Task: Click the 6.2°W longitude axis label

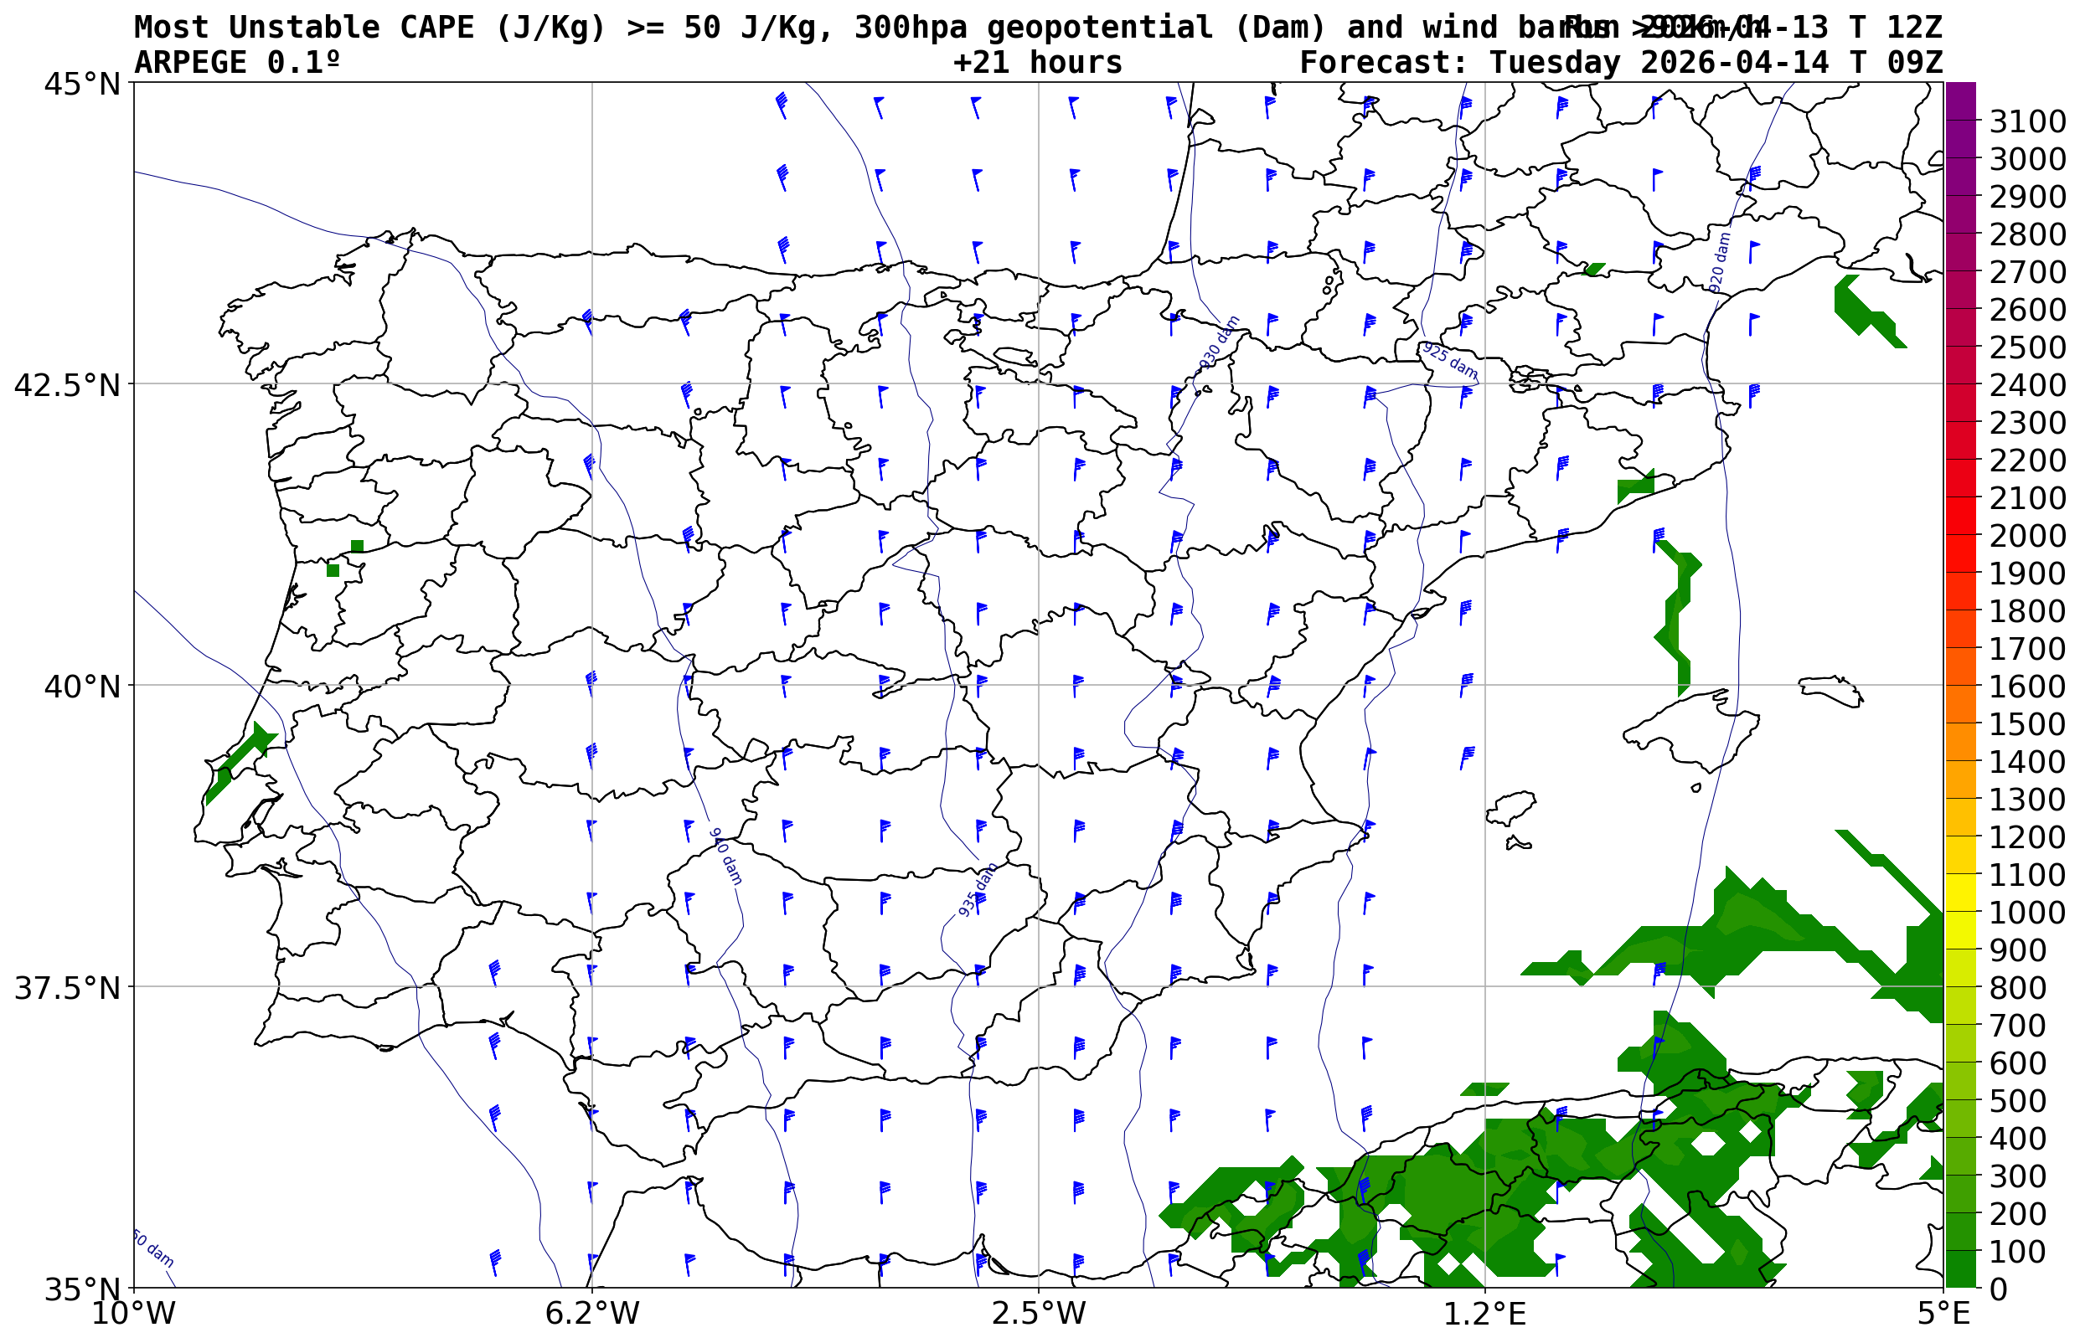Action: 592,1314
